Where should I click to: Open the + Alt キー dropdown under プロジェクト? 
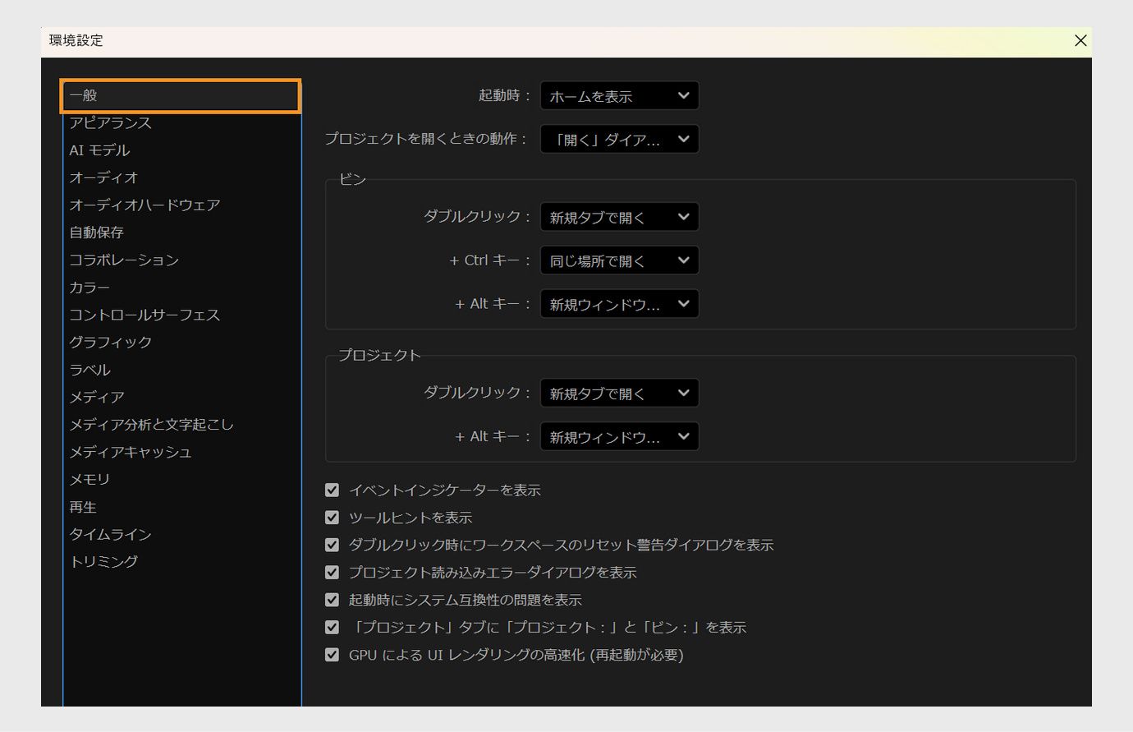tap(619, 436)
